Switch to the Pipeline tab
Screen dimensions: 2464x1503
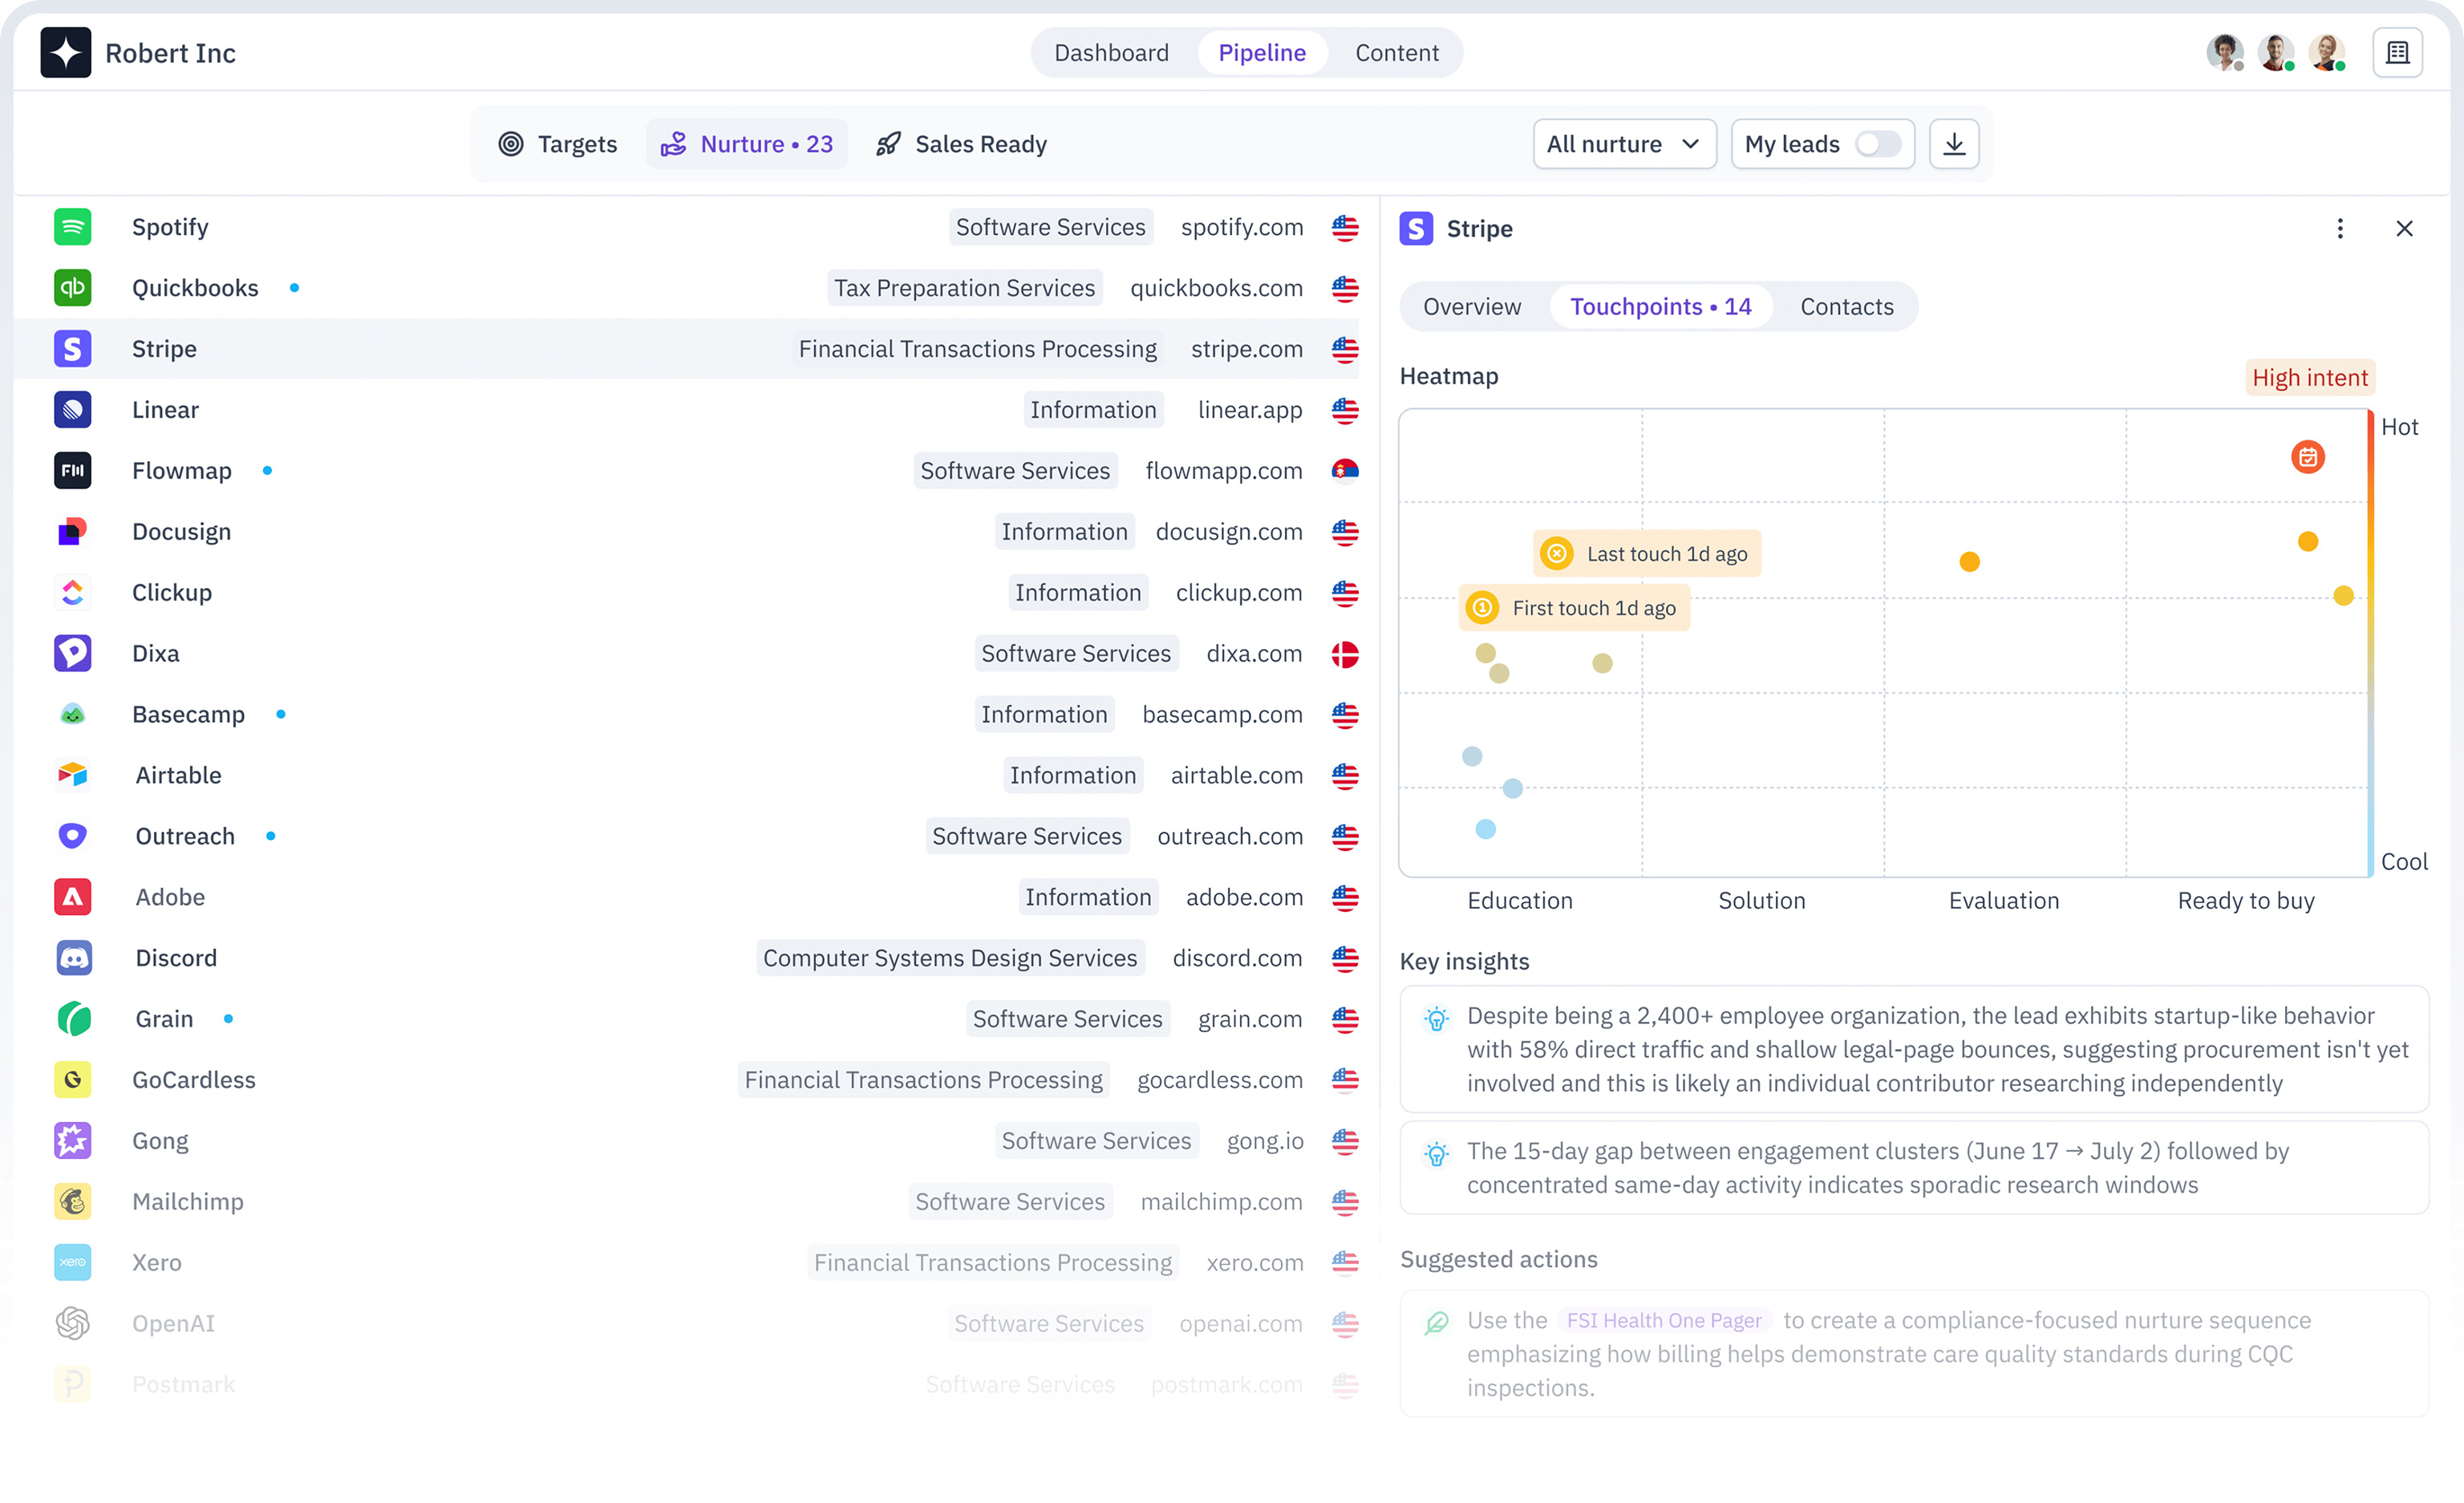[x=1262, y=53]
